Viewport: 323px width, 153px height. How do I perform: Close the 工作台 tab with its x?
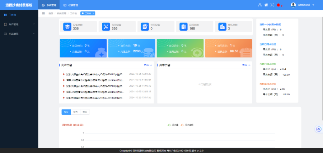[93, 13]
